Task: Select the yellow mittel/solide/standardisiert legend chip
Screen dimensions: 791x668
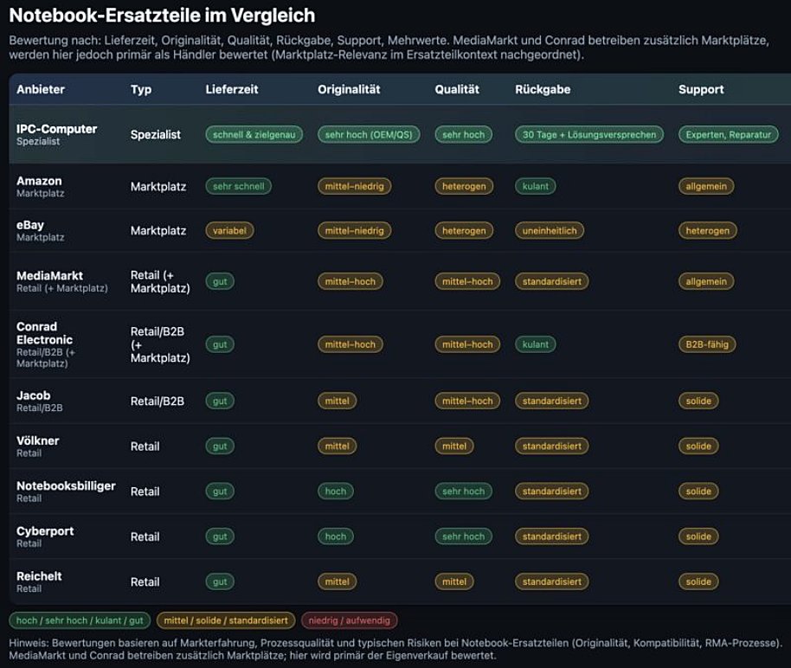Action: tap(225, 620)
